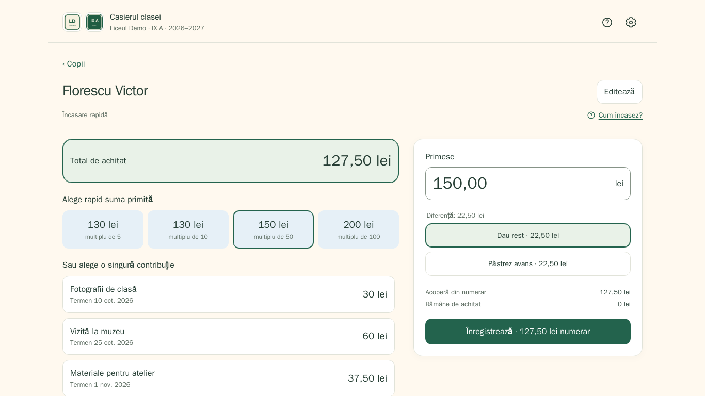
Task: Click the Sau alege o singură contribuție heading
Action: coord(118,265)
